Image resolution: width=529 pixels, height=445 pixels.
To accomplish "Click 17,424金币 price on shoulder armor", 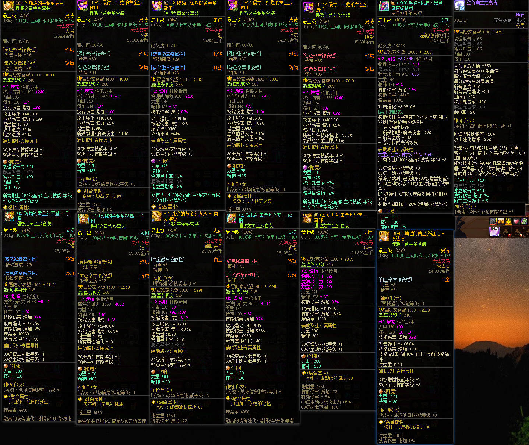I will (64, 36).
